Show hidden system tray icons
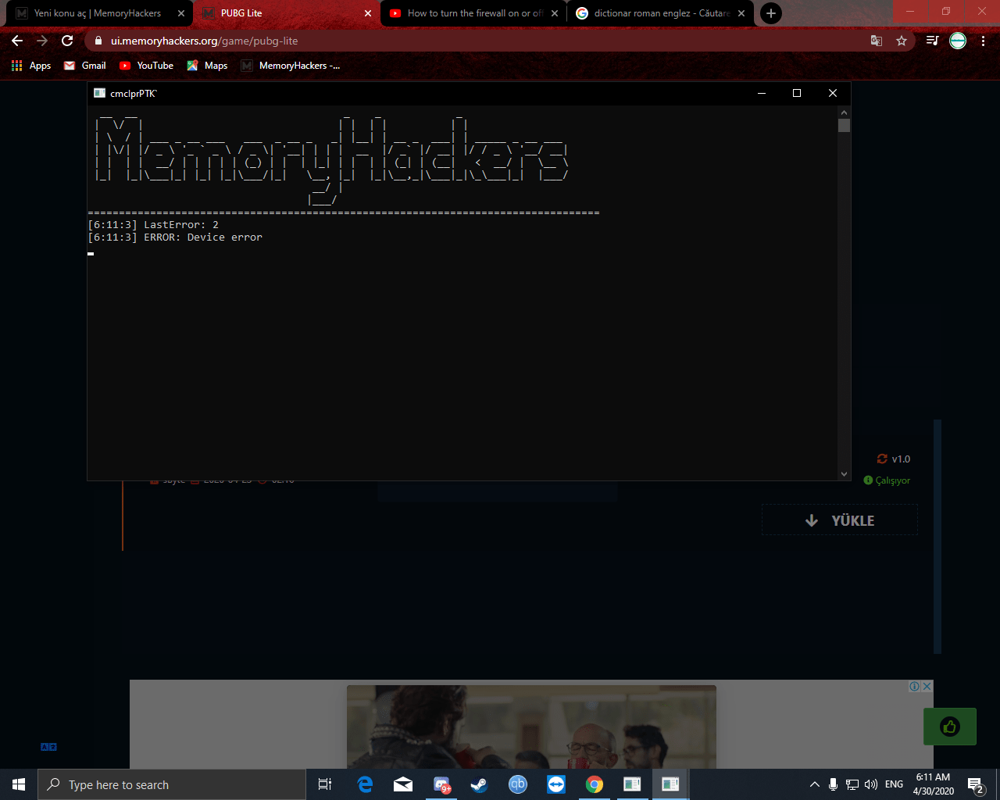The height and width of the screenshot is (800, 1000). pyautogui.click(x=815, y=784)
